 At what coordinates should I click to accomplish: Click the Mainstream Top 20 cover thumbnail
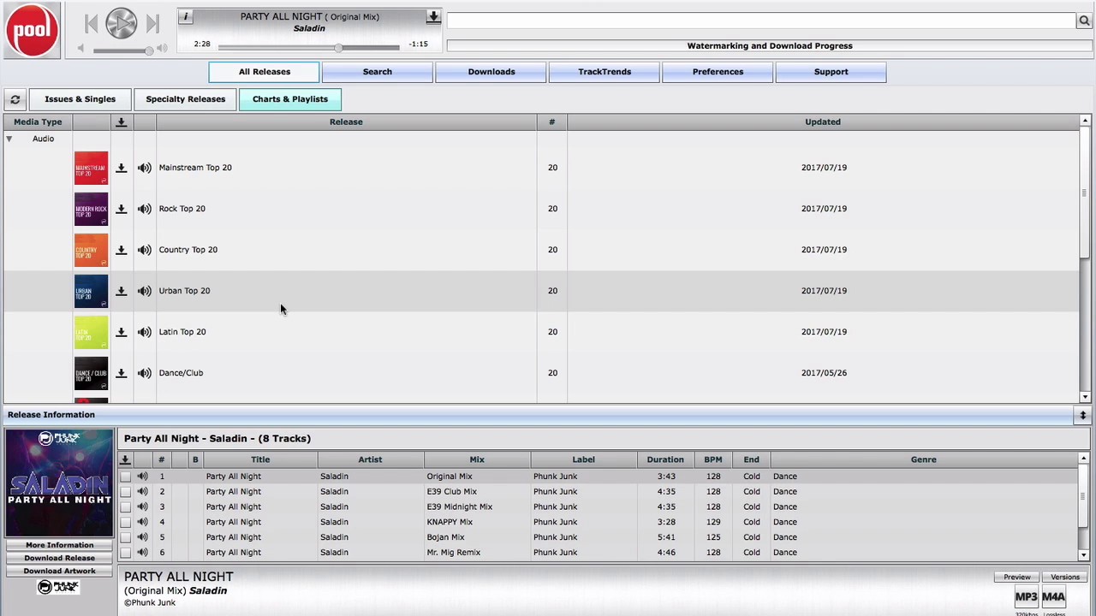point(91,168)
